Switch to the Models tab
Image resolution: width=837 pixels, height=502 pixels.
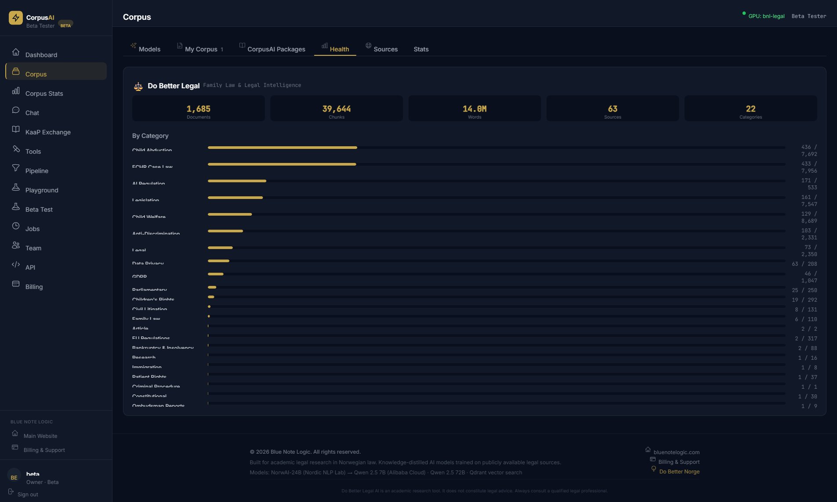(149, 49)
